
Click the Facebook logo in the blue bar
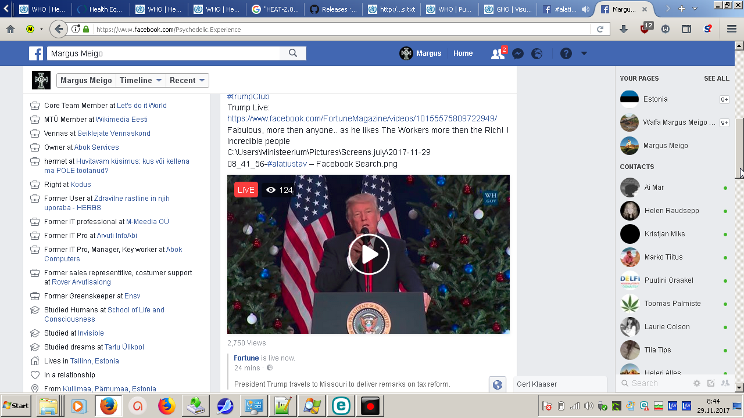(x=36, y=53)
